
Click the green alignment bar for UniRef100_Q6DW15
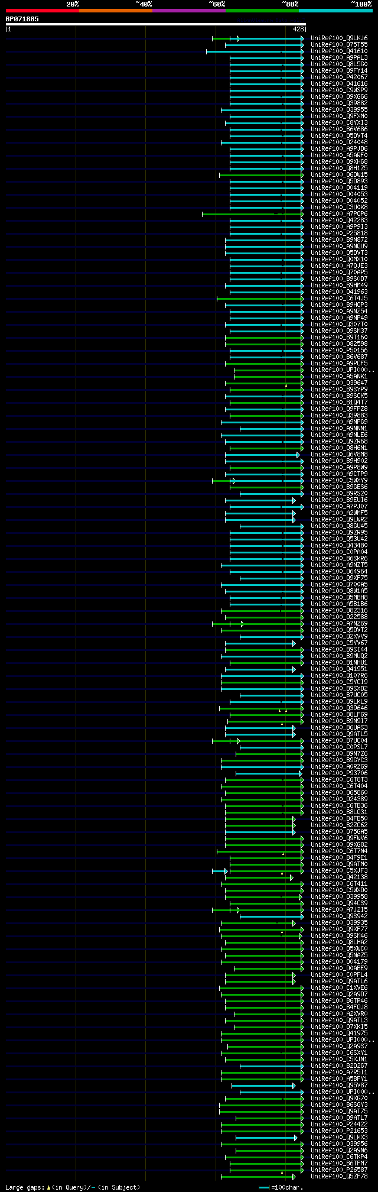pos(261,174)
